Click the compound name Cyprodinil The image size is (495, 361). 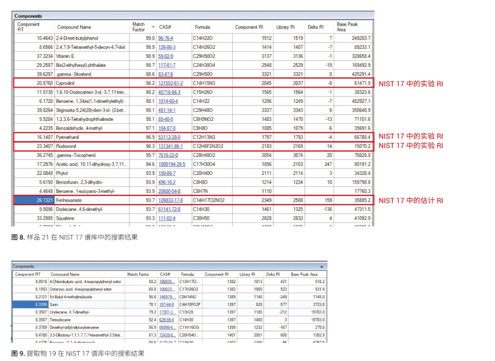pos(65,83)
